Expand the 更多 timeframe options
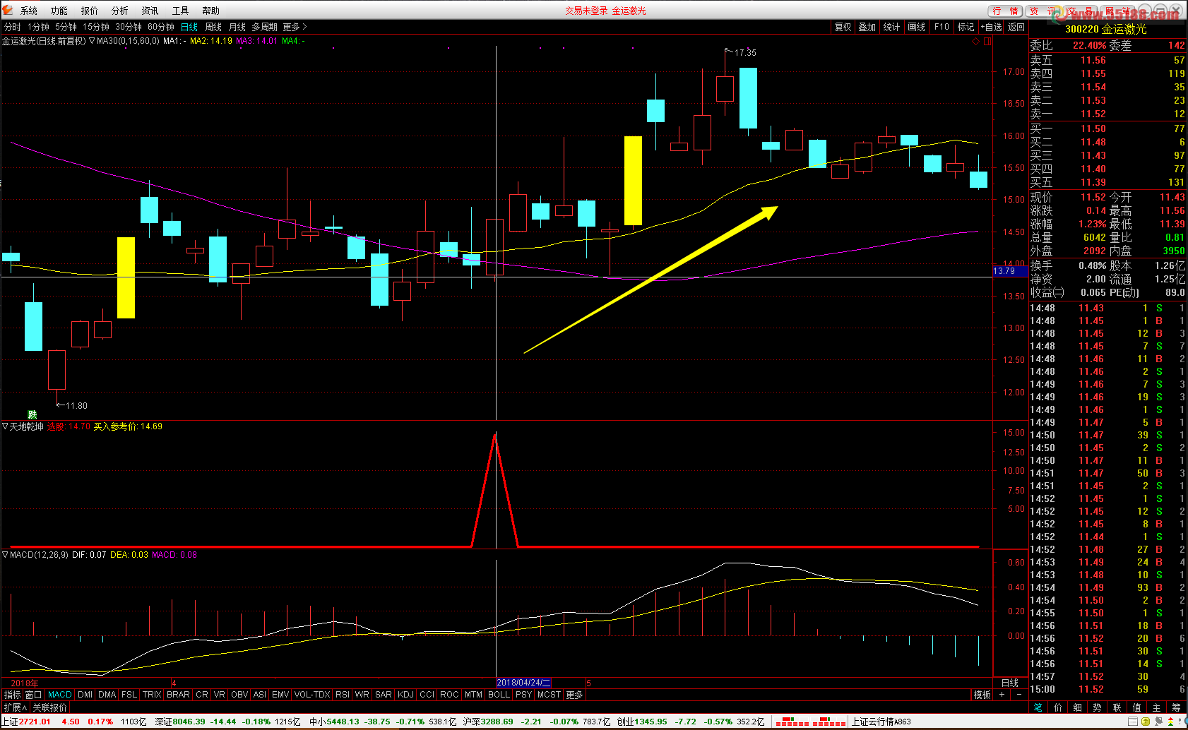Screen dimensions: 1188x730 [x=295, y=27]
